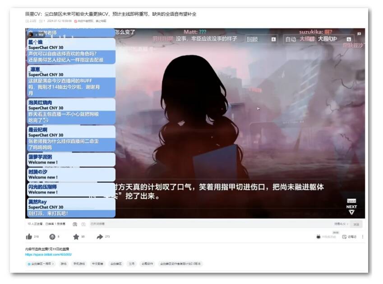Image resolution: width=383 pixels, height=284 pixels.
Task: Select the 必剪创作 tag
Action: click(x=147, y=264)
